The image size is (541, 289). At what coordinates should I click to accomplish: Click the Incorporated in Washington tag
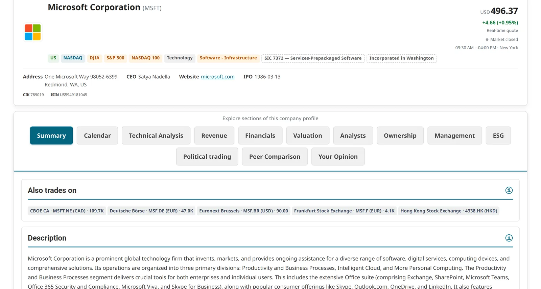click(x=401, y=58)
